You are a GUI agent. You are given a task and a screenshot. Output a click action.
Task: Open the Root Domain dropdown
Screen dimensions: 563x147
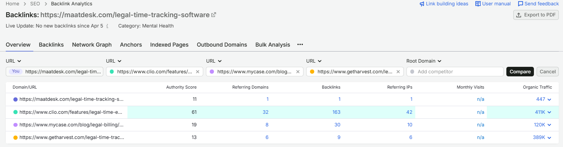point(424,61)
